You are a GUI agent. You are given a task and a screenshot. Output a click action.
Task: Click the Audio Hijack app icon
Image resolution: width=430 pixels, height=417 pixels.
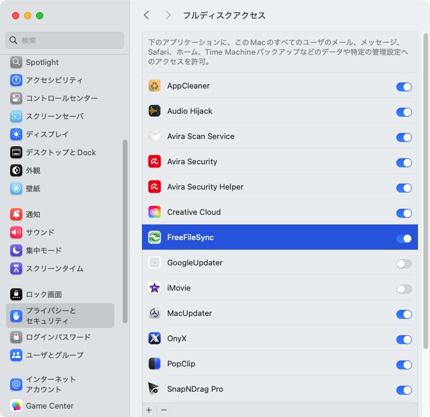point(155,111)
